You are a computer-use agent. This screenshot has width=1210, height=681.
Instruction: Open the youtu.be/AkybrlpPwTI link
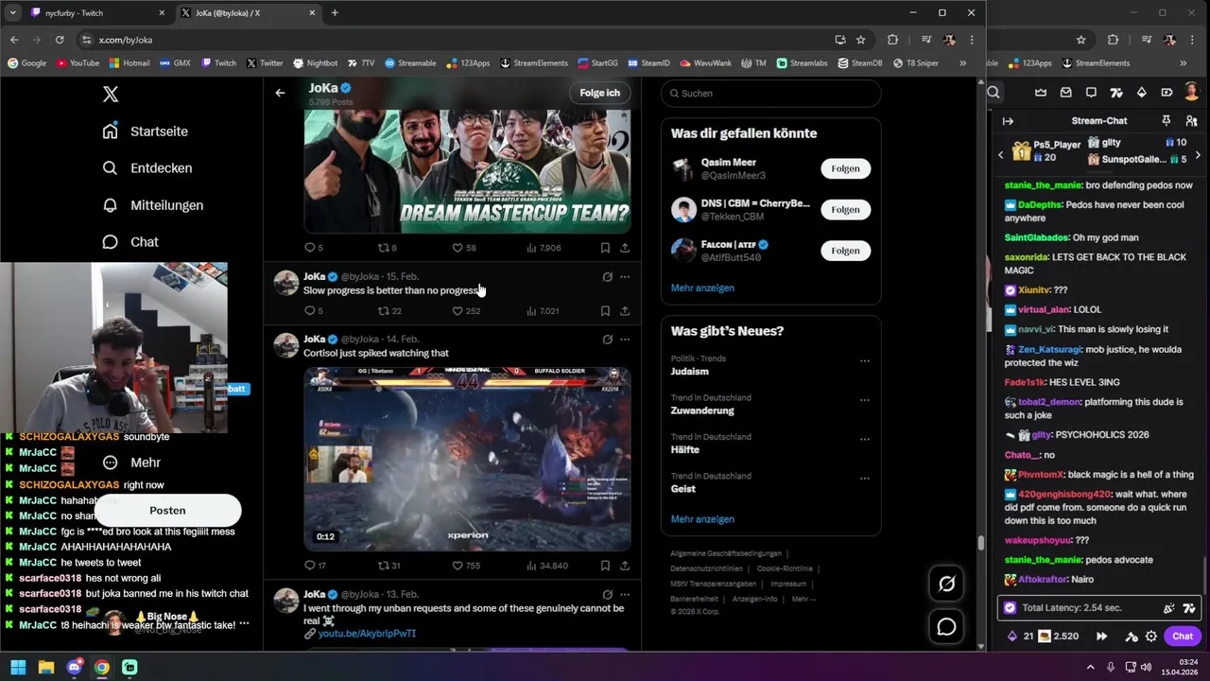(367, 634)
